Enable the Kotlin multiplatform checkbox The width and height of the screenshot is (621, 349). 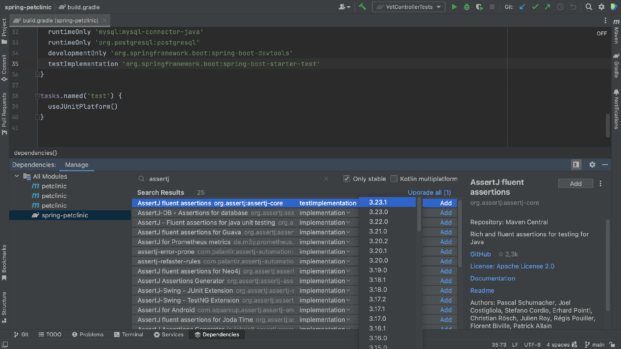click(x=394, y=179)
